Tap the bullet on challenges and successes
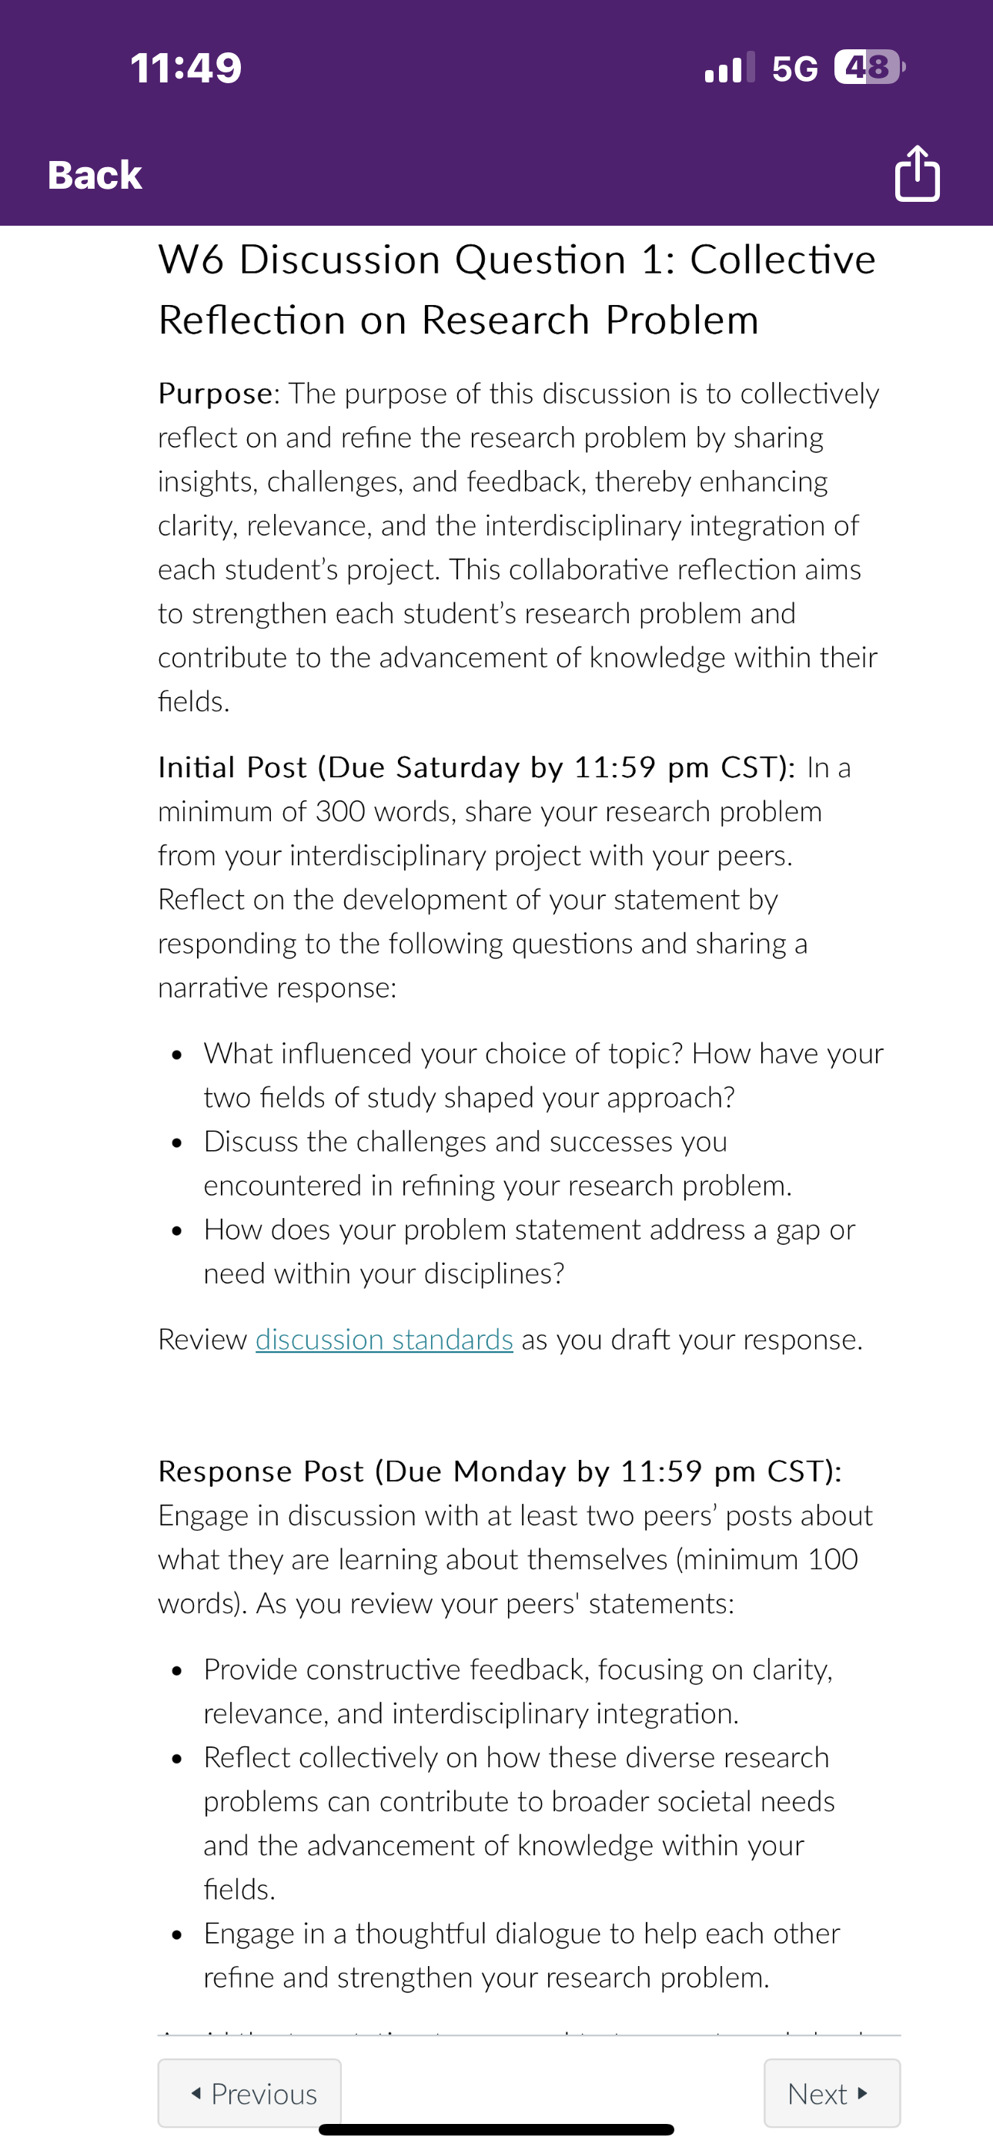 [x=497, y=1163]
